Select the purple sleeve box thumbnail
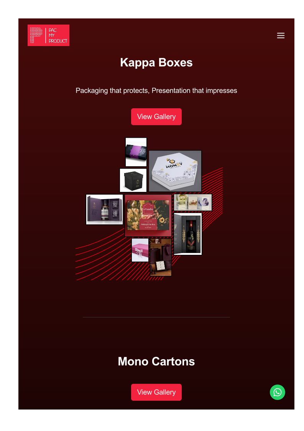Screen dimensions: 304x431 [x=136, y=152]
